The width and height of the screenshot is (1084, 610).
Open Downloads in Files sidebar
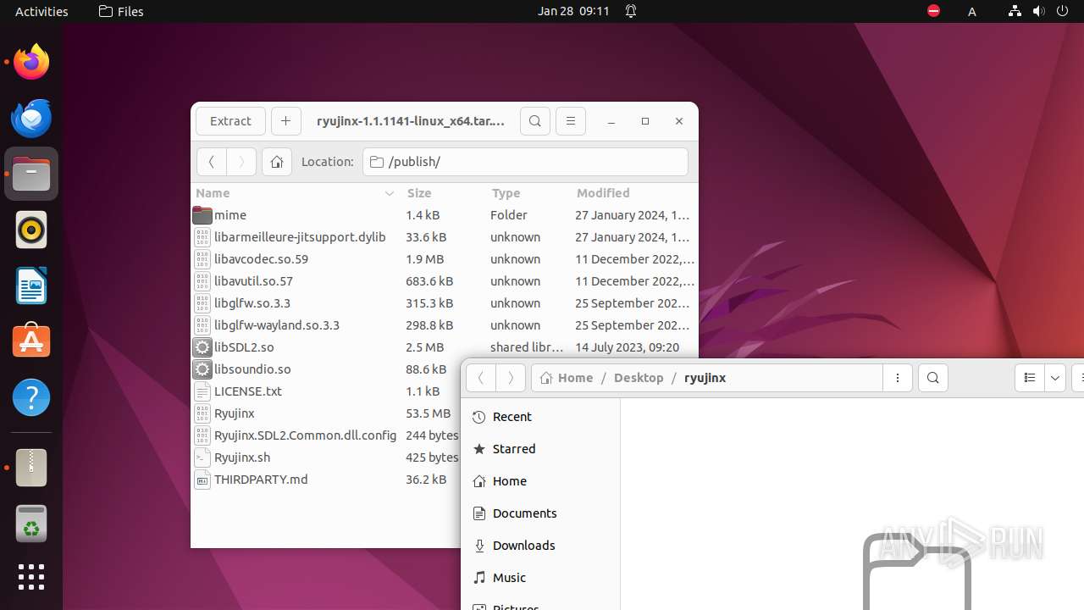point(540,546)
